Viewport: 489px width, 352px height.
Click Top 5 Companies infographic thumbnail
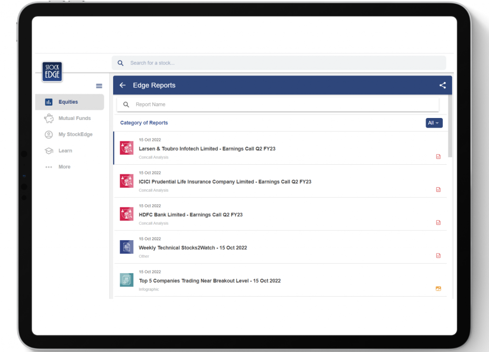[127, 280]
